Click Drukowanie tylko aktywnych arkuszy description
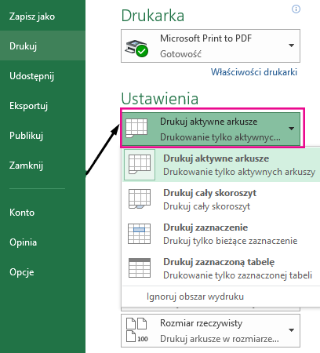This screenshot has height=353, width=320. [239, 172]
